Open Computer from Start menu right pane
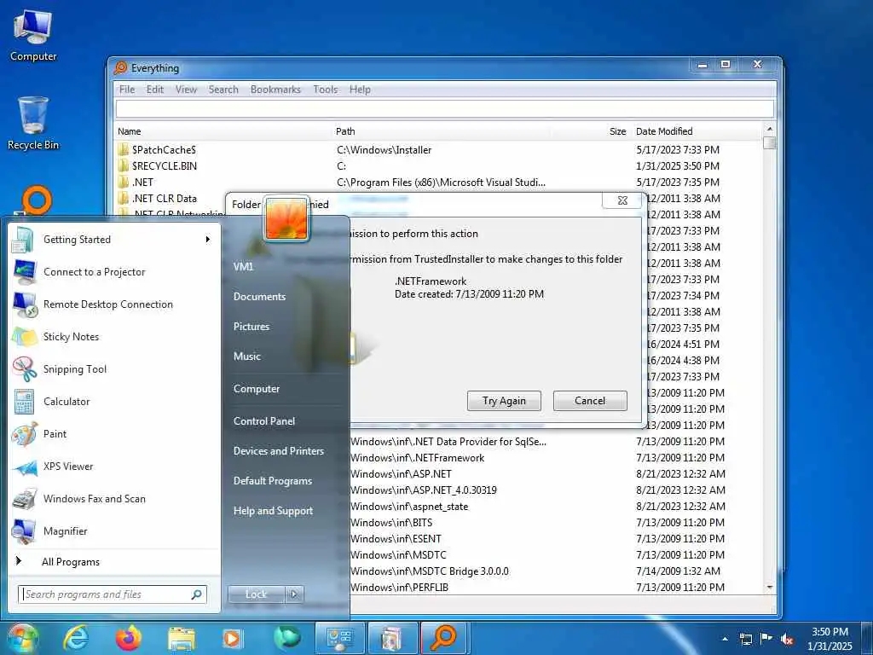Viewport: 873px width, 655px height. (x=256, y=389)
